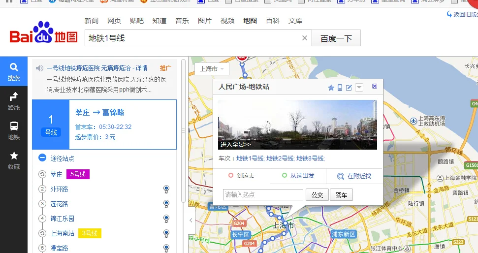Open the 文库 navigation link
This screenshot has width=478, height=253.
click(x=295, y=21)
